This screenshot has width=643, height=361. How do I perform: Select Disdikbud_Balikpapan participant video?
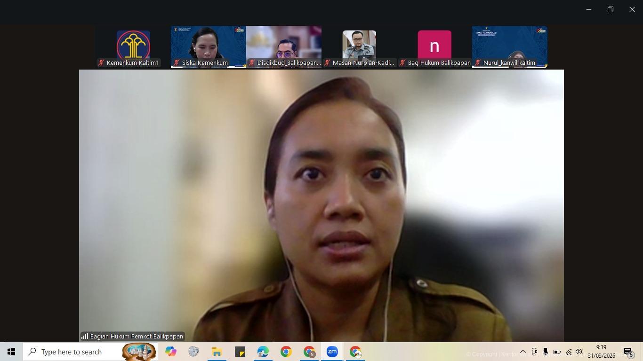[284, 47]
